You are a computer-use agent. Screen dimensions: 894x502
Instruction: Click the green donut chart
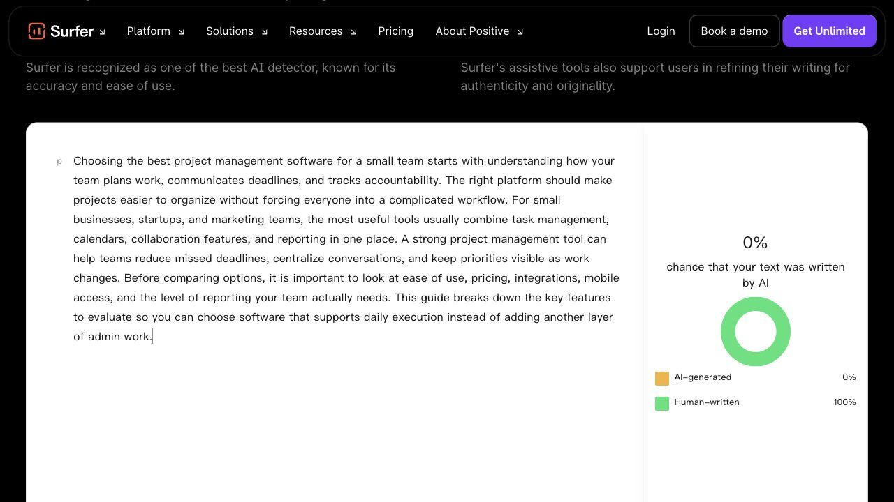(756, 331)
